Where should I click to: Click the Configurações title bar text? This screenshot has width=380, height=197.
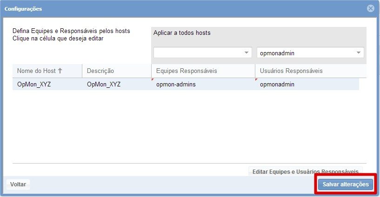click(x=23, y=9)
